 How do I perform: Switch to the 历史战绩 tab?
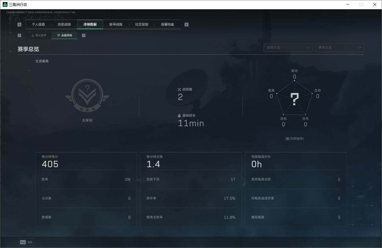[64, 24]
